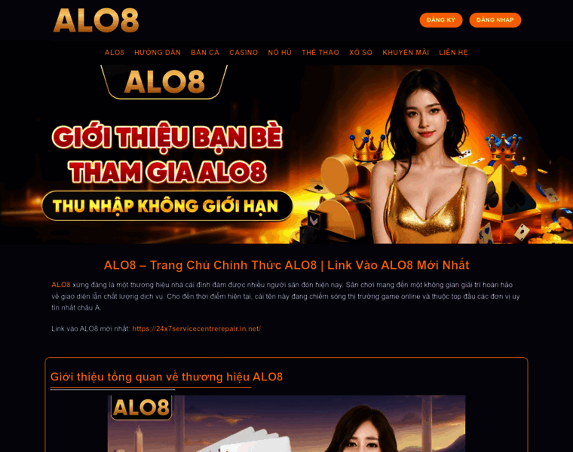The image size is (573, 452).
Task: Select the CASINO menu item
Action: pyautogui.click(x=244, y=53)
